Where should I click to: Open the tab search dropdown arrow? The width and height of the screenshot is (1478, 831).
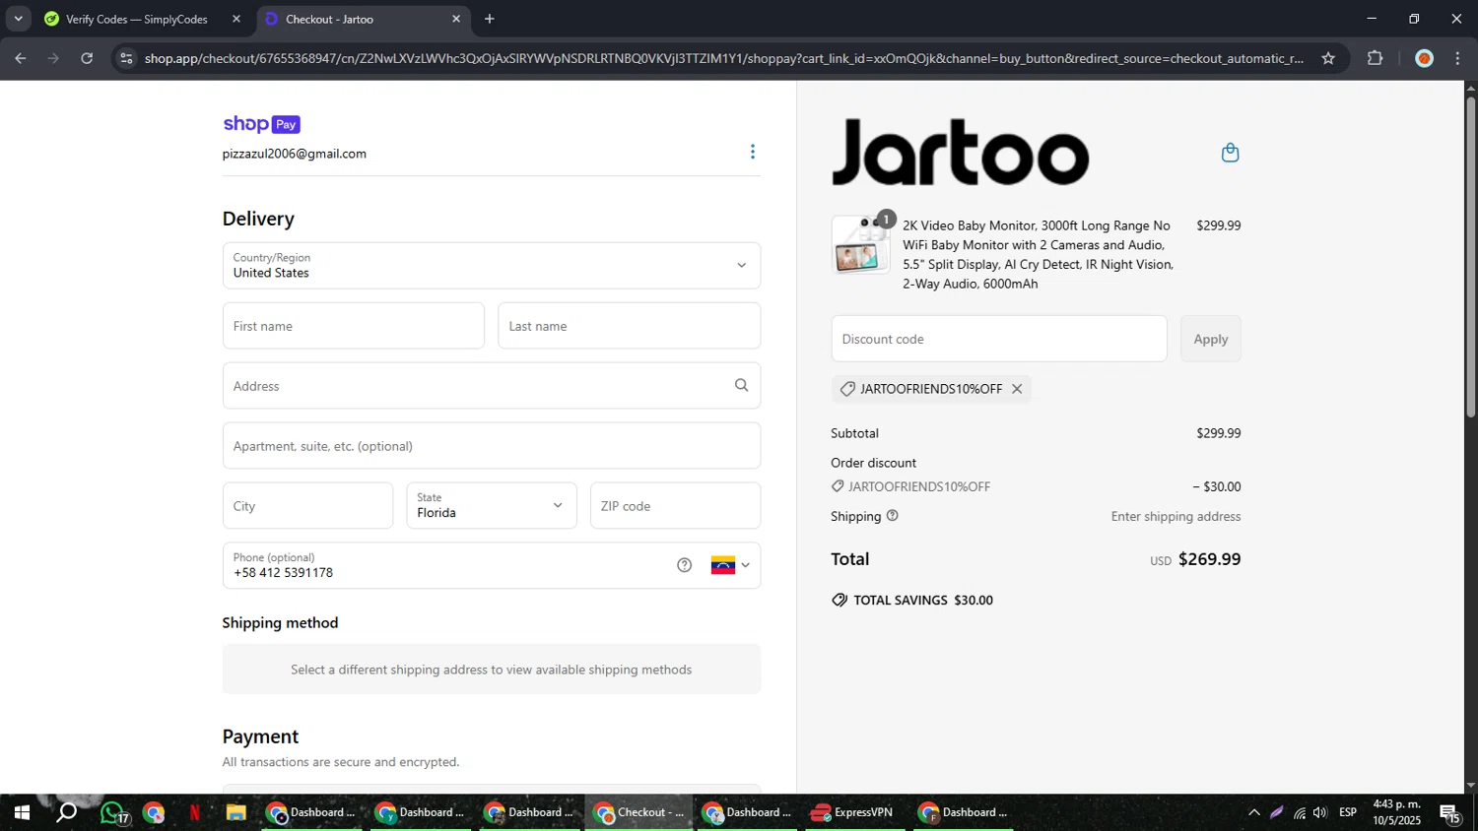tap(18, 19)
